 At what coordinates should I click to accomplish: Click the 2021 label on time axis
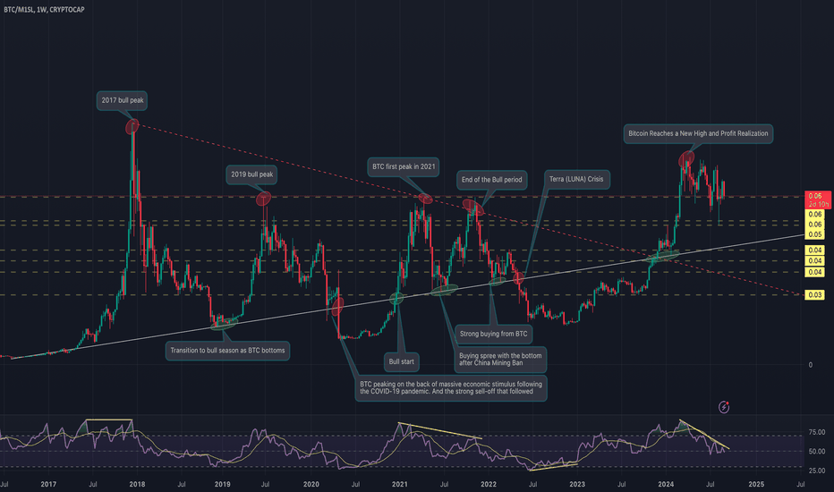[x=399, y=485]
